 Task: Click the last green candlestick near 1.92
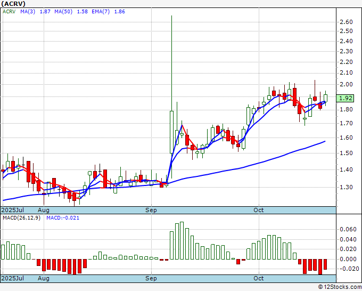coord(325,98)
